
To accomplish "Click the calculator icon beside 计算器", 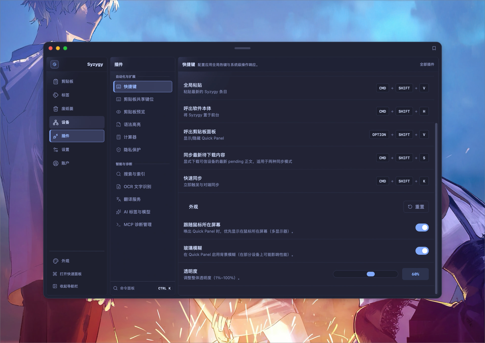I will [118, 137].
